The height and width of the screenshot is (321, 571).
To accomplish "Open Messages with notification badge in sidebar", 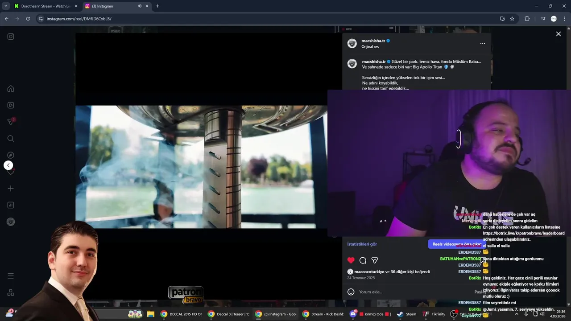I will 11,122.
